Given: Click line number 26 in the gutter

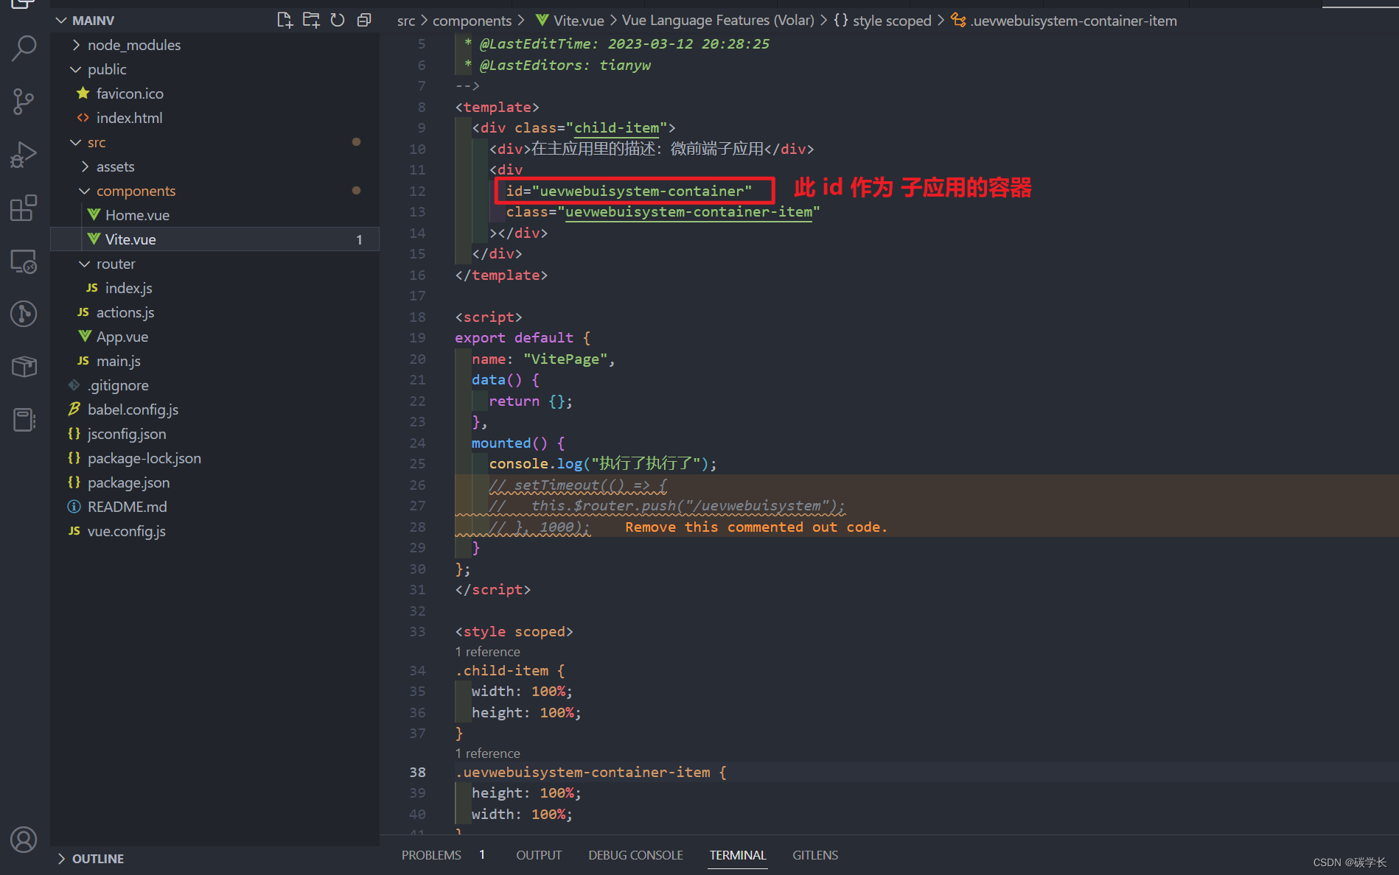Looking at the screenshot, I should tap(417, 485).
